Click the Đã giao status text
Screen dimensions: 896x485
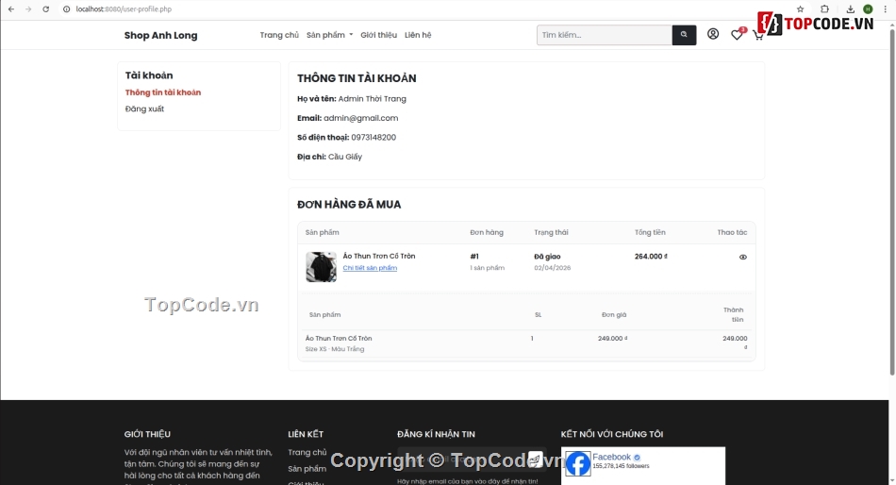[x=547, y=257]
